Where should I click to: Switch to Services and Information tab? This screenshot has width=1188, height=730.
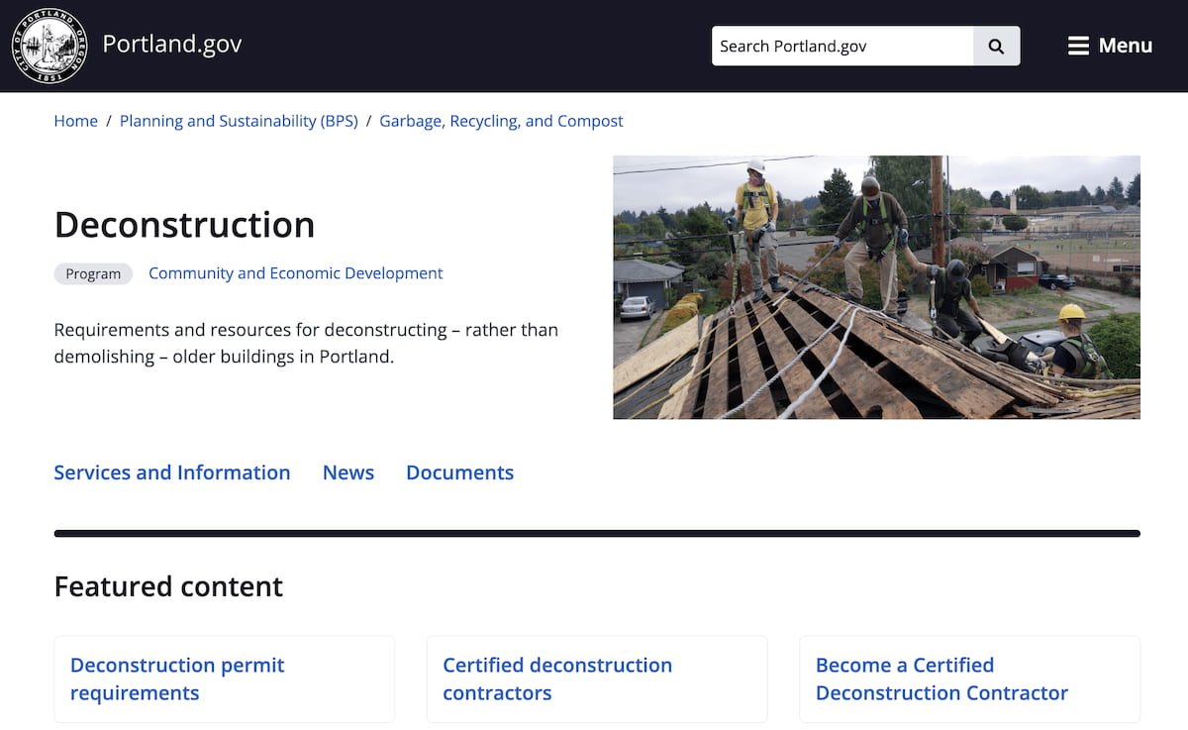pos(172,472)
